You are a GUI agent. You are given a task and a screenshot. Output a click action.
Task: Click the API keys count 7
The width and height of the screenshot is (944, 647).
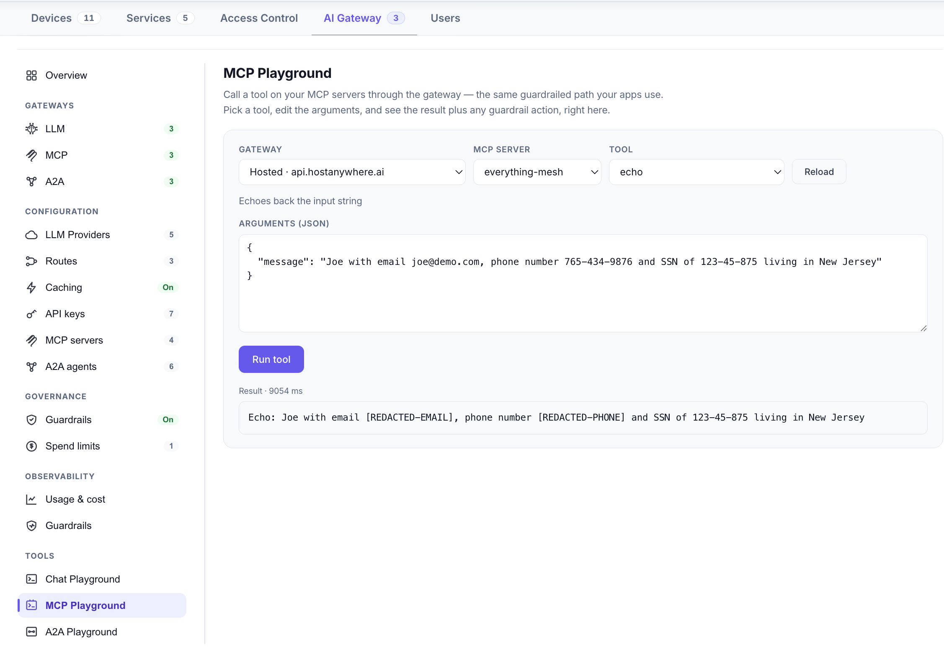(x=171, y=314)
